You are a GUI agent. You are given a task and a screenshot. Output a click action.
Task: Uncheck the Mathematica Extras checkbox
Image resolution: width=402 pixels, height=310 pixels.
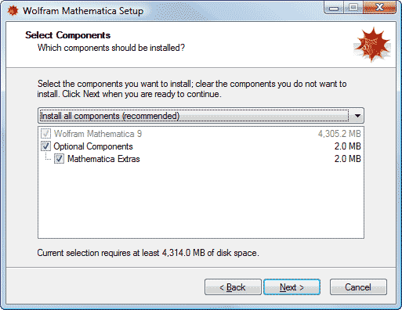pyautogui.click(x=59, y=159)
